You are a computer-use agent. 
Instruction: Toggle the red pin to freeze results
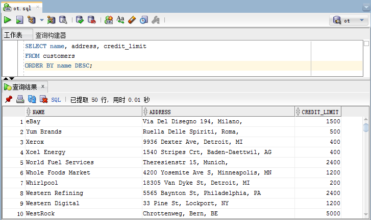tap(8, 99)
